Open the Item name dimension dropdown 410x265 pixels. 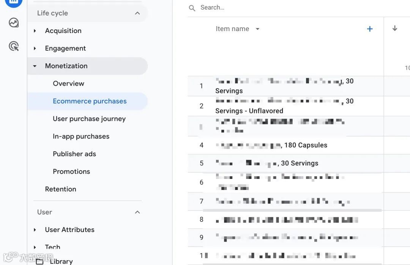(257, 29)
